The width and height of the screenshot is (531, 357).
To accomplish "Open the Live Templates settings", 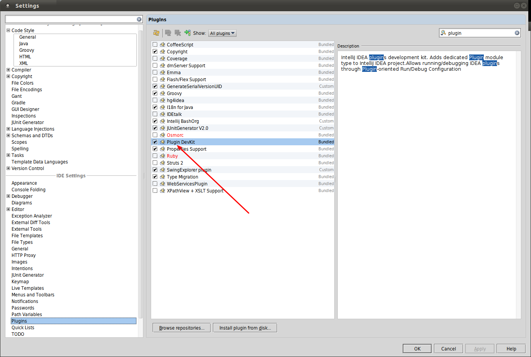I will pyautogui.click(x=28, y=288).
